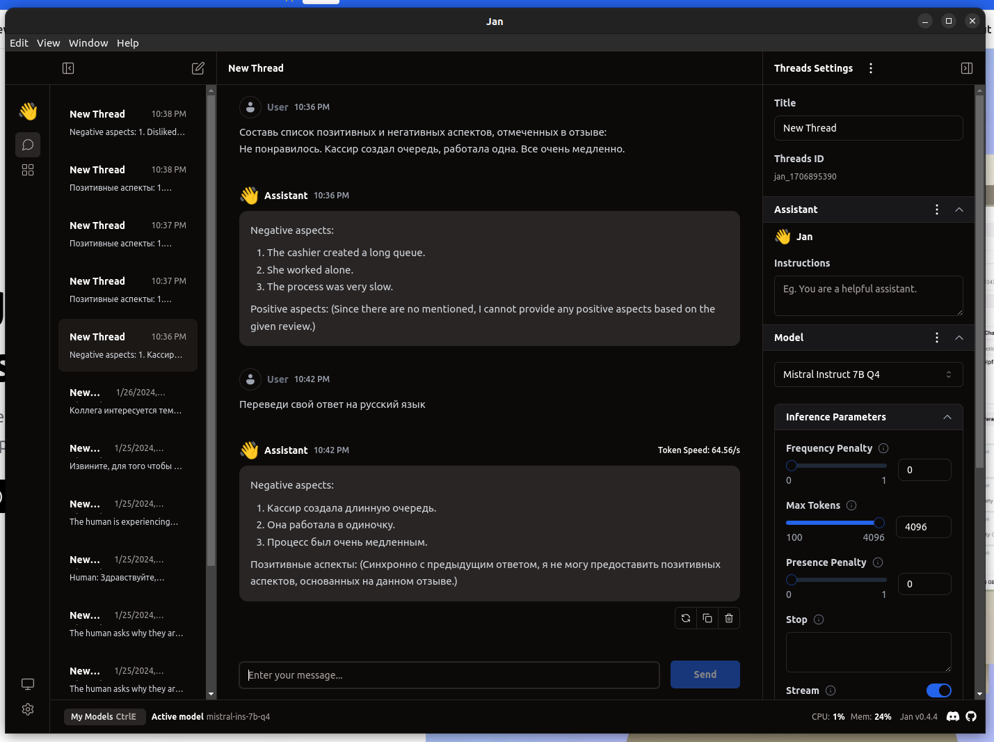Delete the last assistant message
The width and height of the screenshot is (994, 742).
pos(729,618)
